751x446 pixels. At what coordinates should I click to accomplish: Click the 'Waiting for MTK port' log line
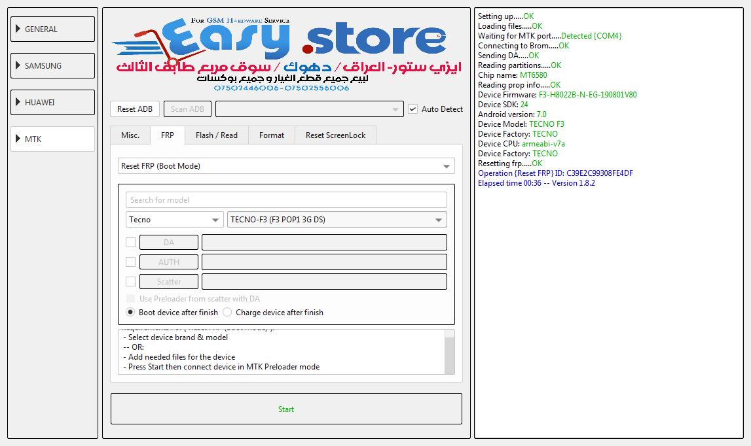(549, 36)
